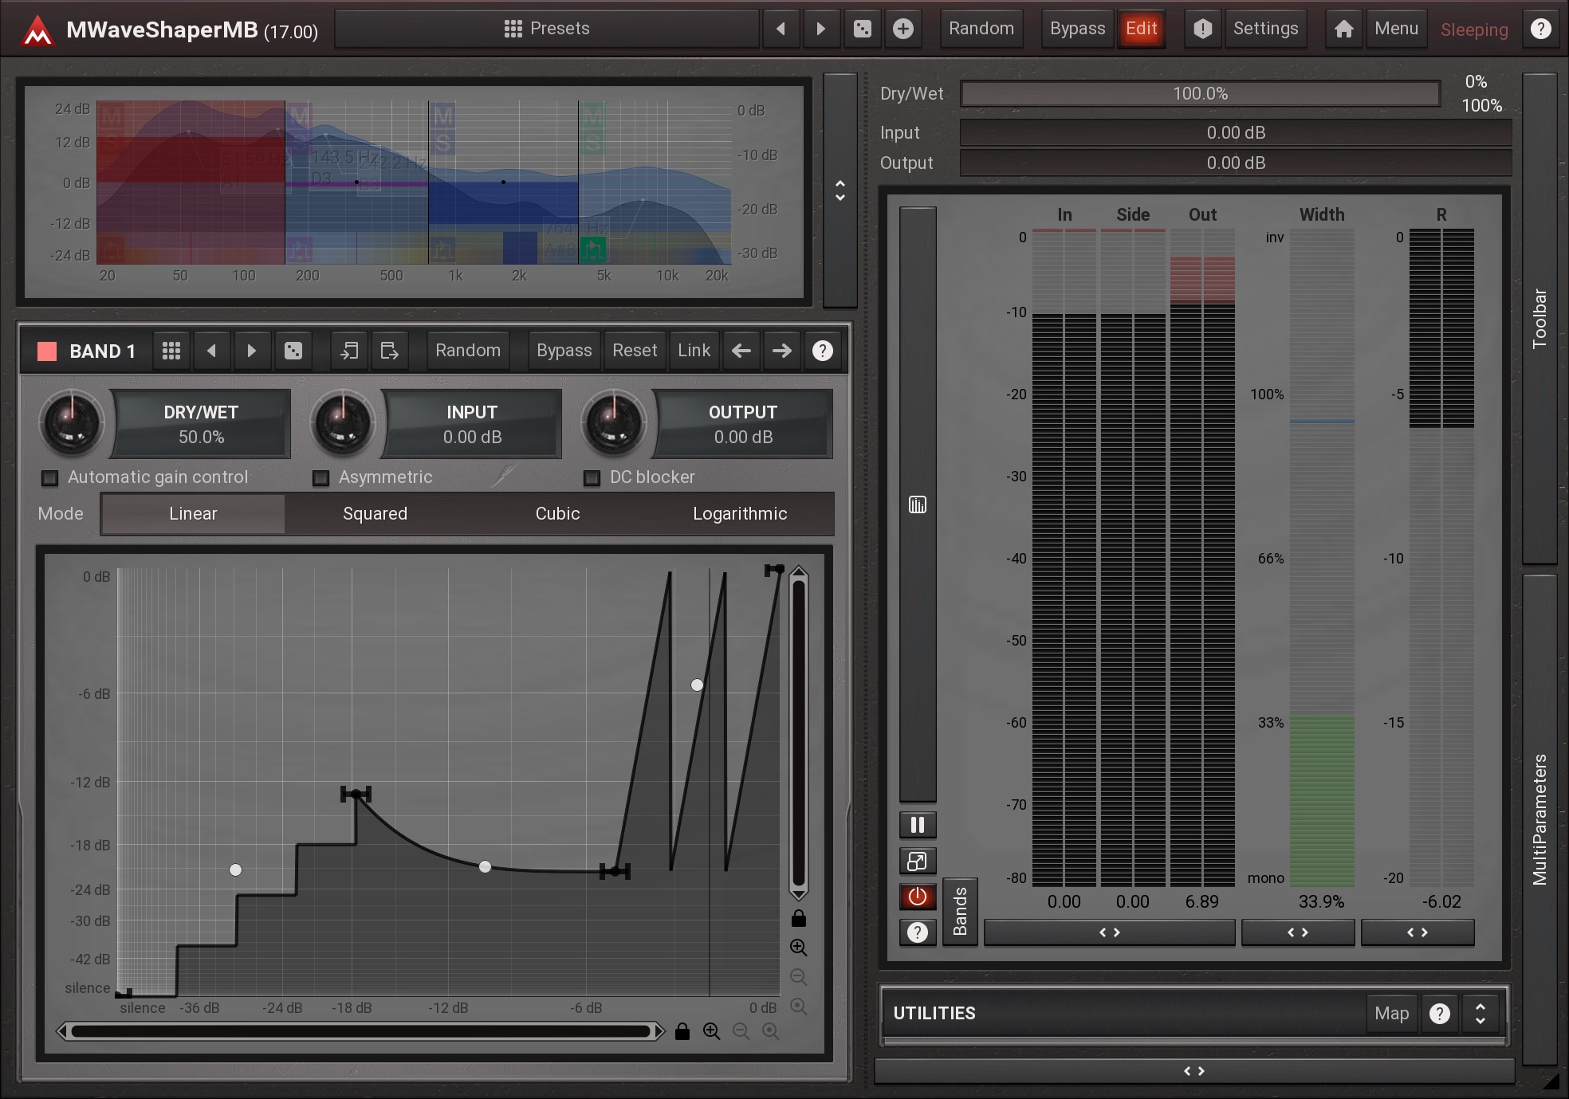Enable Automatic gain control checkbox
This screenshot has width=1569, height=1099.
tap(50, 477)
